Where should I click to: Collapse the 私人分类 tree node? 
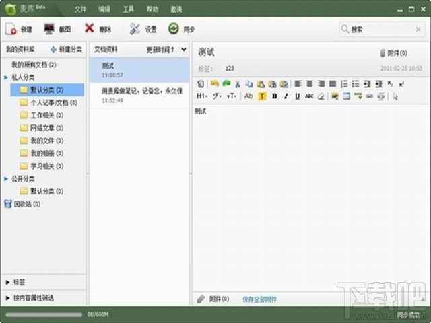coord(6,77)
